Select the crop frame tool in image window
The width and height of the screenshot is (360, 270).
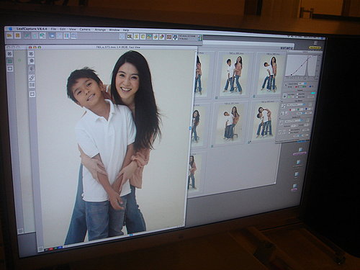[32, 94]
